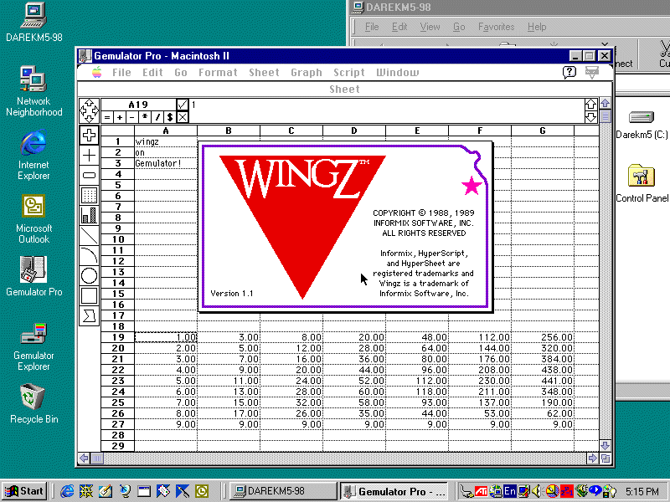Confirm entry with the checkmark box
Viewport: 670px width, 502px height.
183,105
